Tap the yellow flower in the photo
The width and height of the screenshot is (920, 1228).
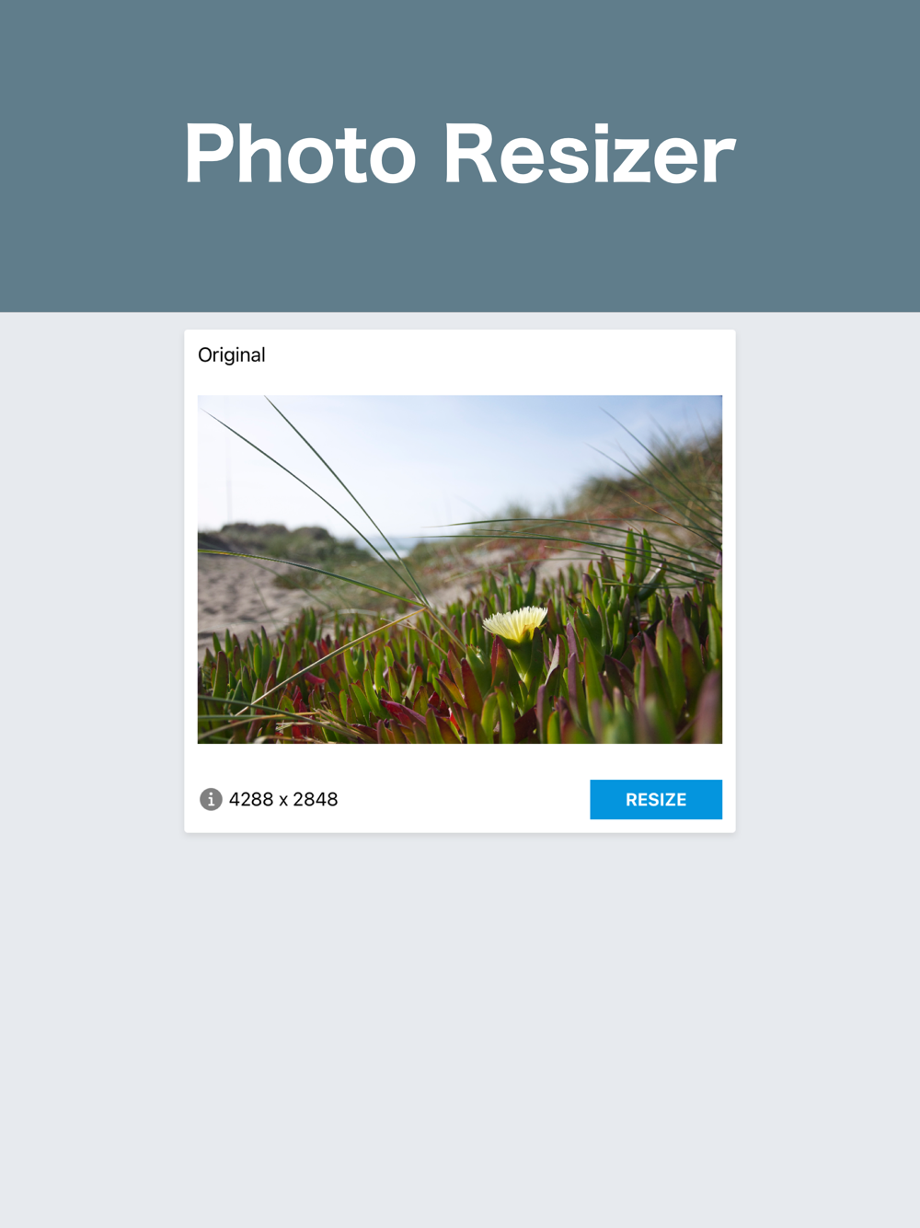pyautogui.click(x=515, y=623)
